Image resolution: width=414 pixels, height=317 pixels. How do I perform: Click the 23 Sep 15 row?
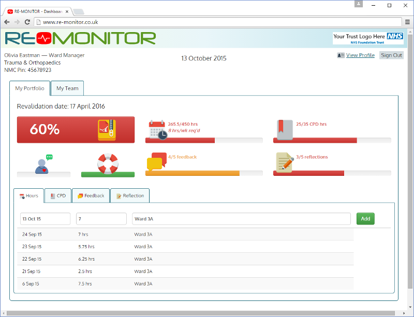(185, 247)
